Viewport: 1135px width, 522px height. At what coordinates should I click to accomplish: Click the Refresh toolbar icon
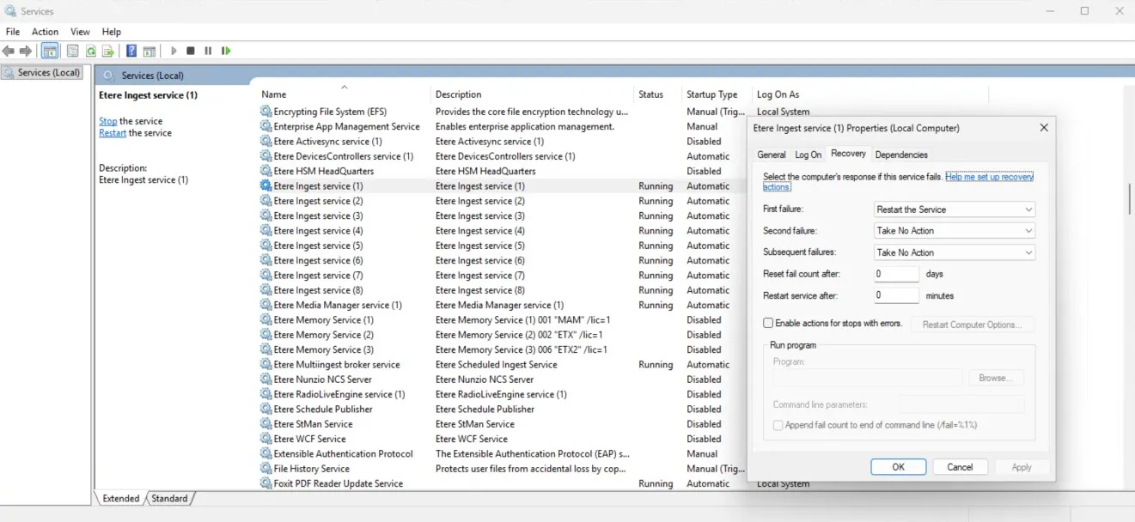(x=90, y=52)
